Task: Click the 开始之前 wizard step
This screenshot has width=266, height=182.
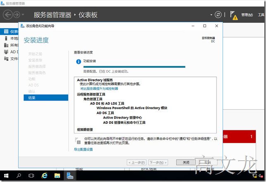Action: click(35, 54)
